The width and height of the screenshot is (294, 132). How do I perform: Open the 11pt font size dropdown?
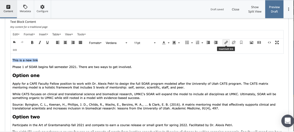pyautogui.click(x=145, y=43)
